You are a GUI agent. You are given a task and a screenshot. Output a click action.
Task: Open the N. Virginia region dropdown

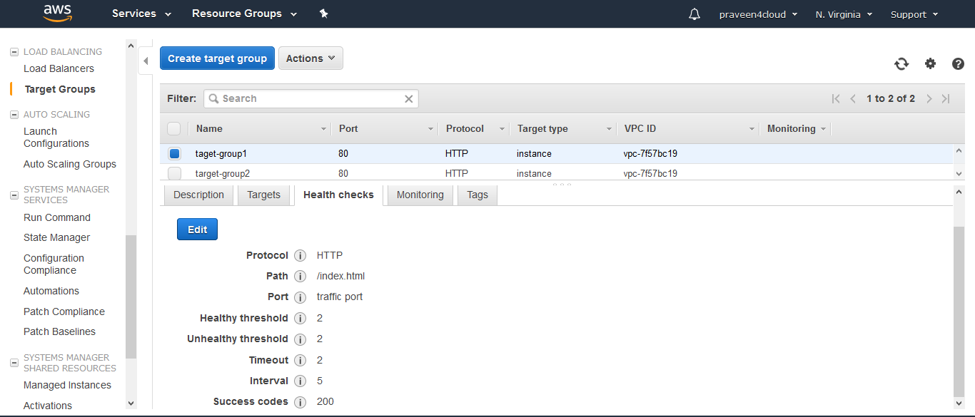pyautogui.click(x=843, y=13)
